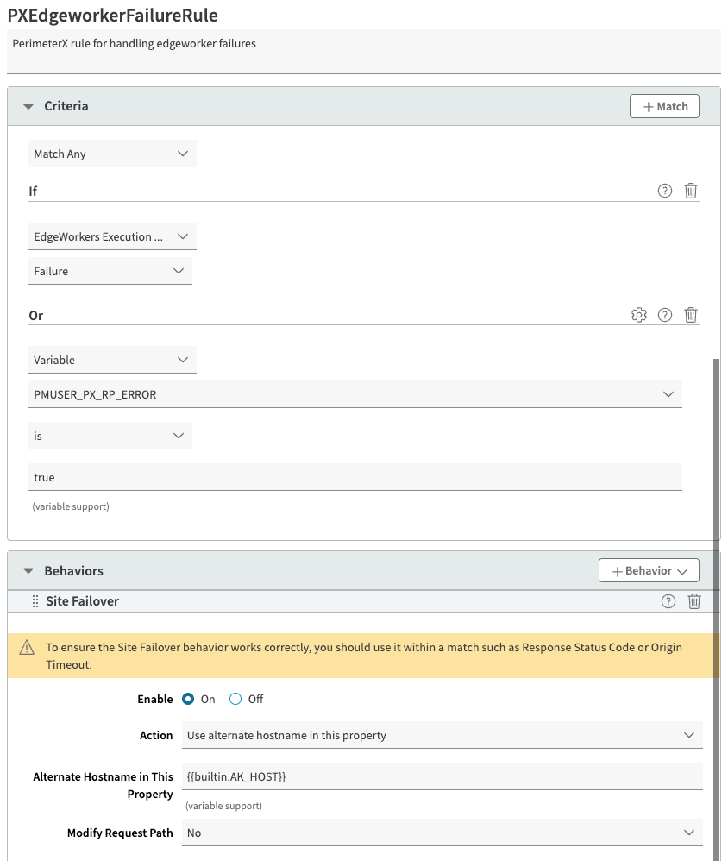
Task: Open the Action dropdown for Site Failover
Action: click(442, 736)
